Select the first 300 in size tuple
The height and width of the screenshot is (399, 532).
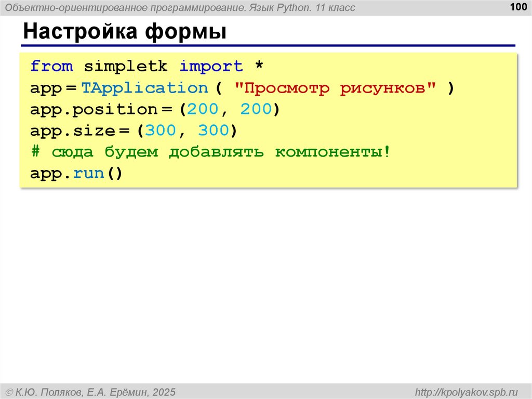pyautogui.click(x=161, y=131)
